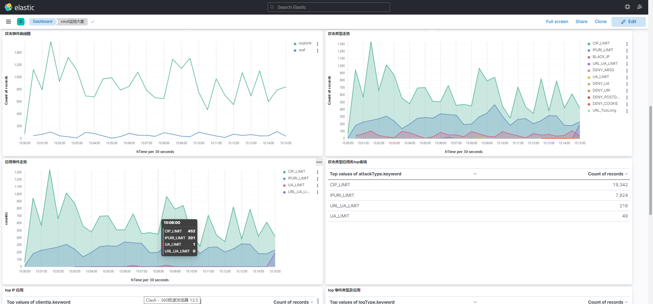Expand Top values of logType.keyword column menu
This screenshot has height=304, width=653.
tap(475, 302)
